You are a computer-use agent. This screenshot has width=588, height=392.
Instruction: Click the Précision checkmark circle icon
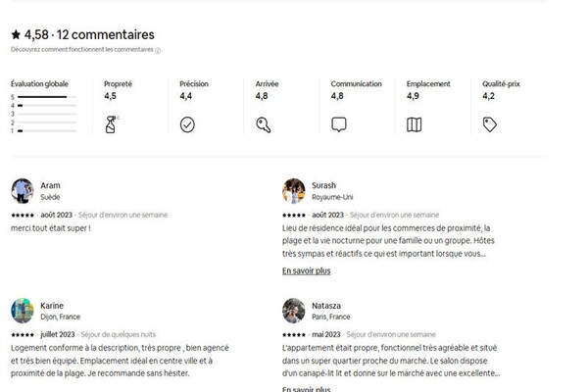pos(187,124)
